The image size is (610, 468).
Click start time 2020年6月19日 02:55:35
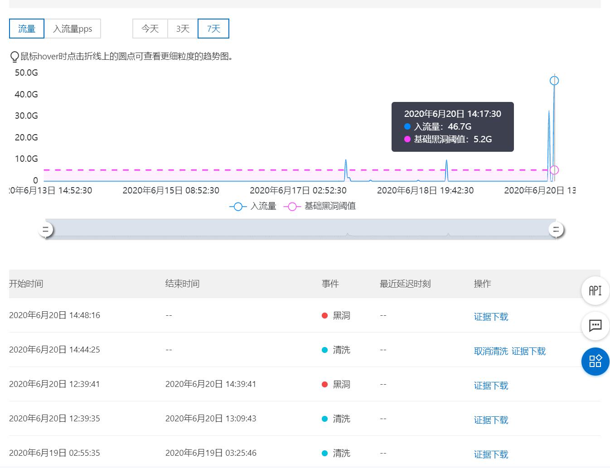point(54,453)
